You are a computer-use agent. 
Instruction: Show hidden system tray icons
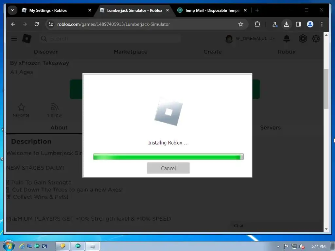[278, 246]
